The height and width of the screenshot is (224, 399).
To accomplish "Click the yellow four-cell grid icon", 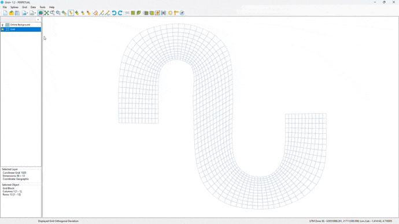I will [152, 13].
